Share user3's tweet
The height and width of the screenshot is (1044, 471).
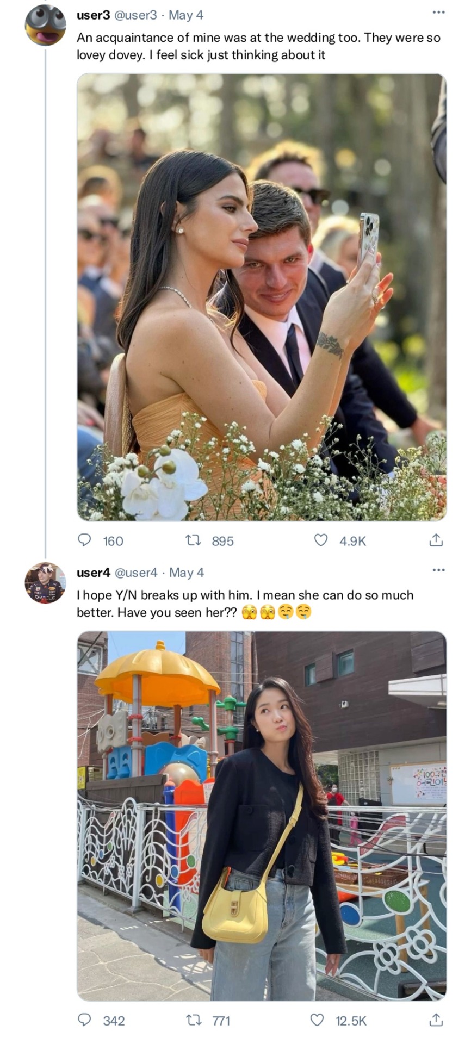pyautogui.click(x=436, y=540)
